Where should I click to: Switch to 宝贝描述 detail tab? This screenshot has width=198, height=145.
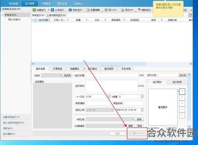click(x=92, y=69)
